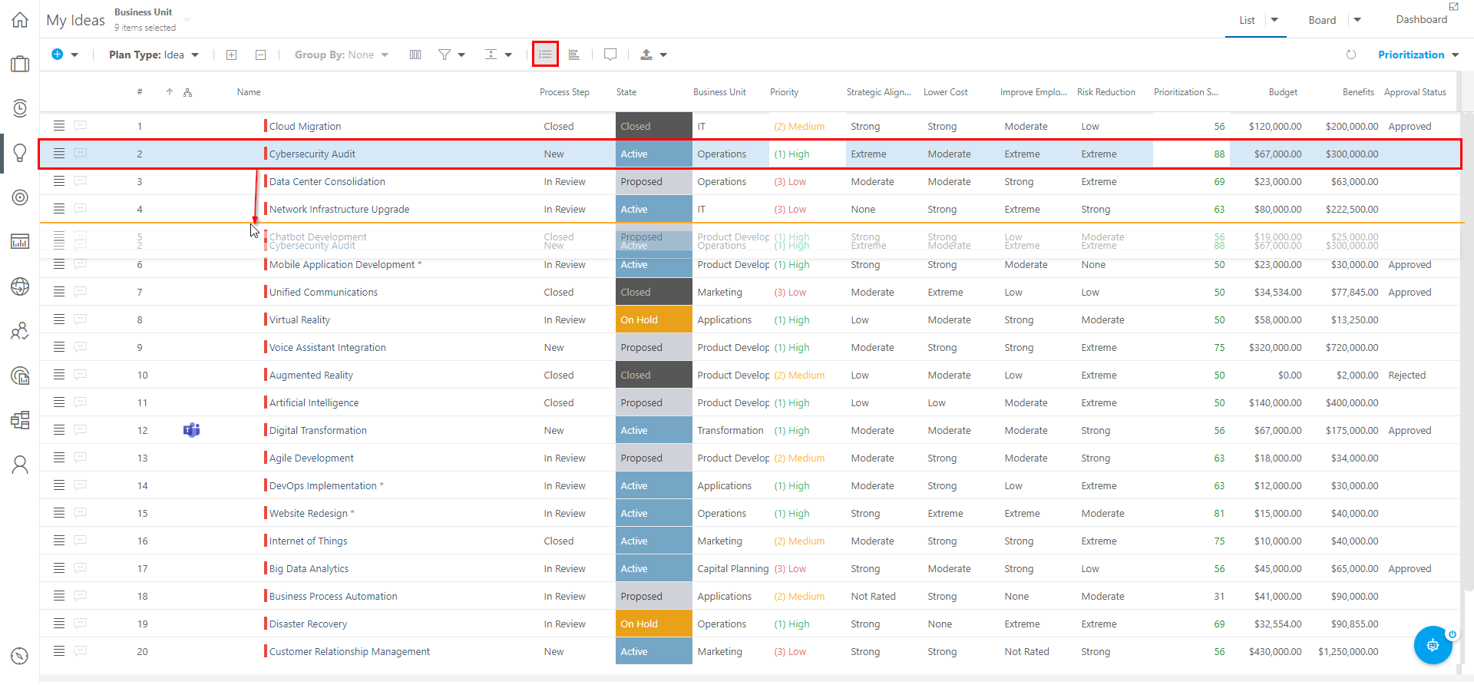
Task: Toggle the comments panel icon
Action: pos(610,55)
